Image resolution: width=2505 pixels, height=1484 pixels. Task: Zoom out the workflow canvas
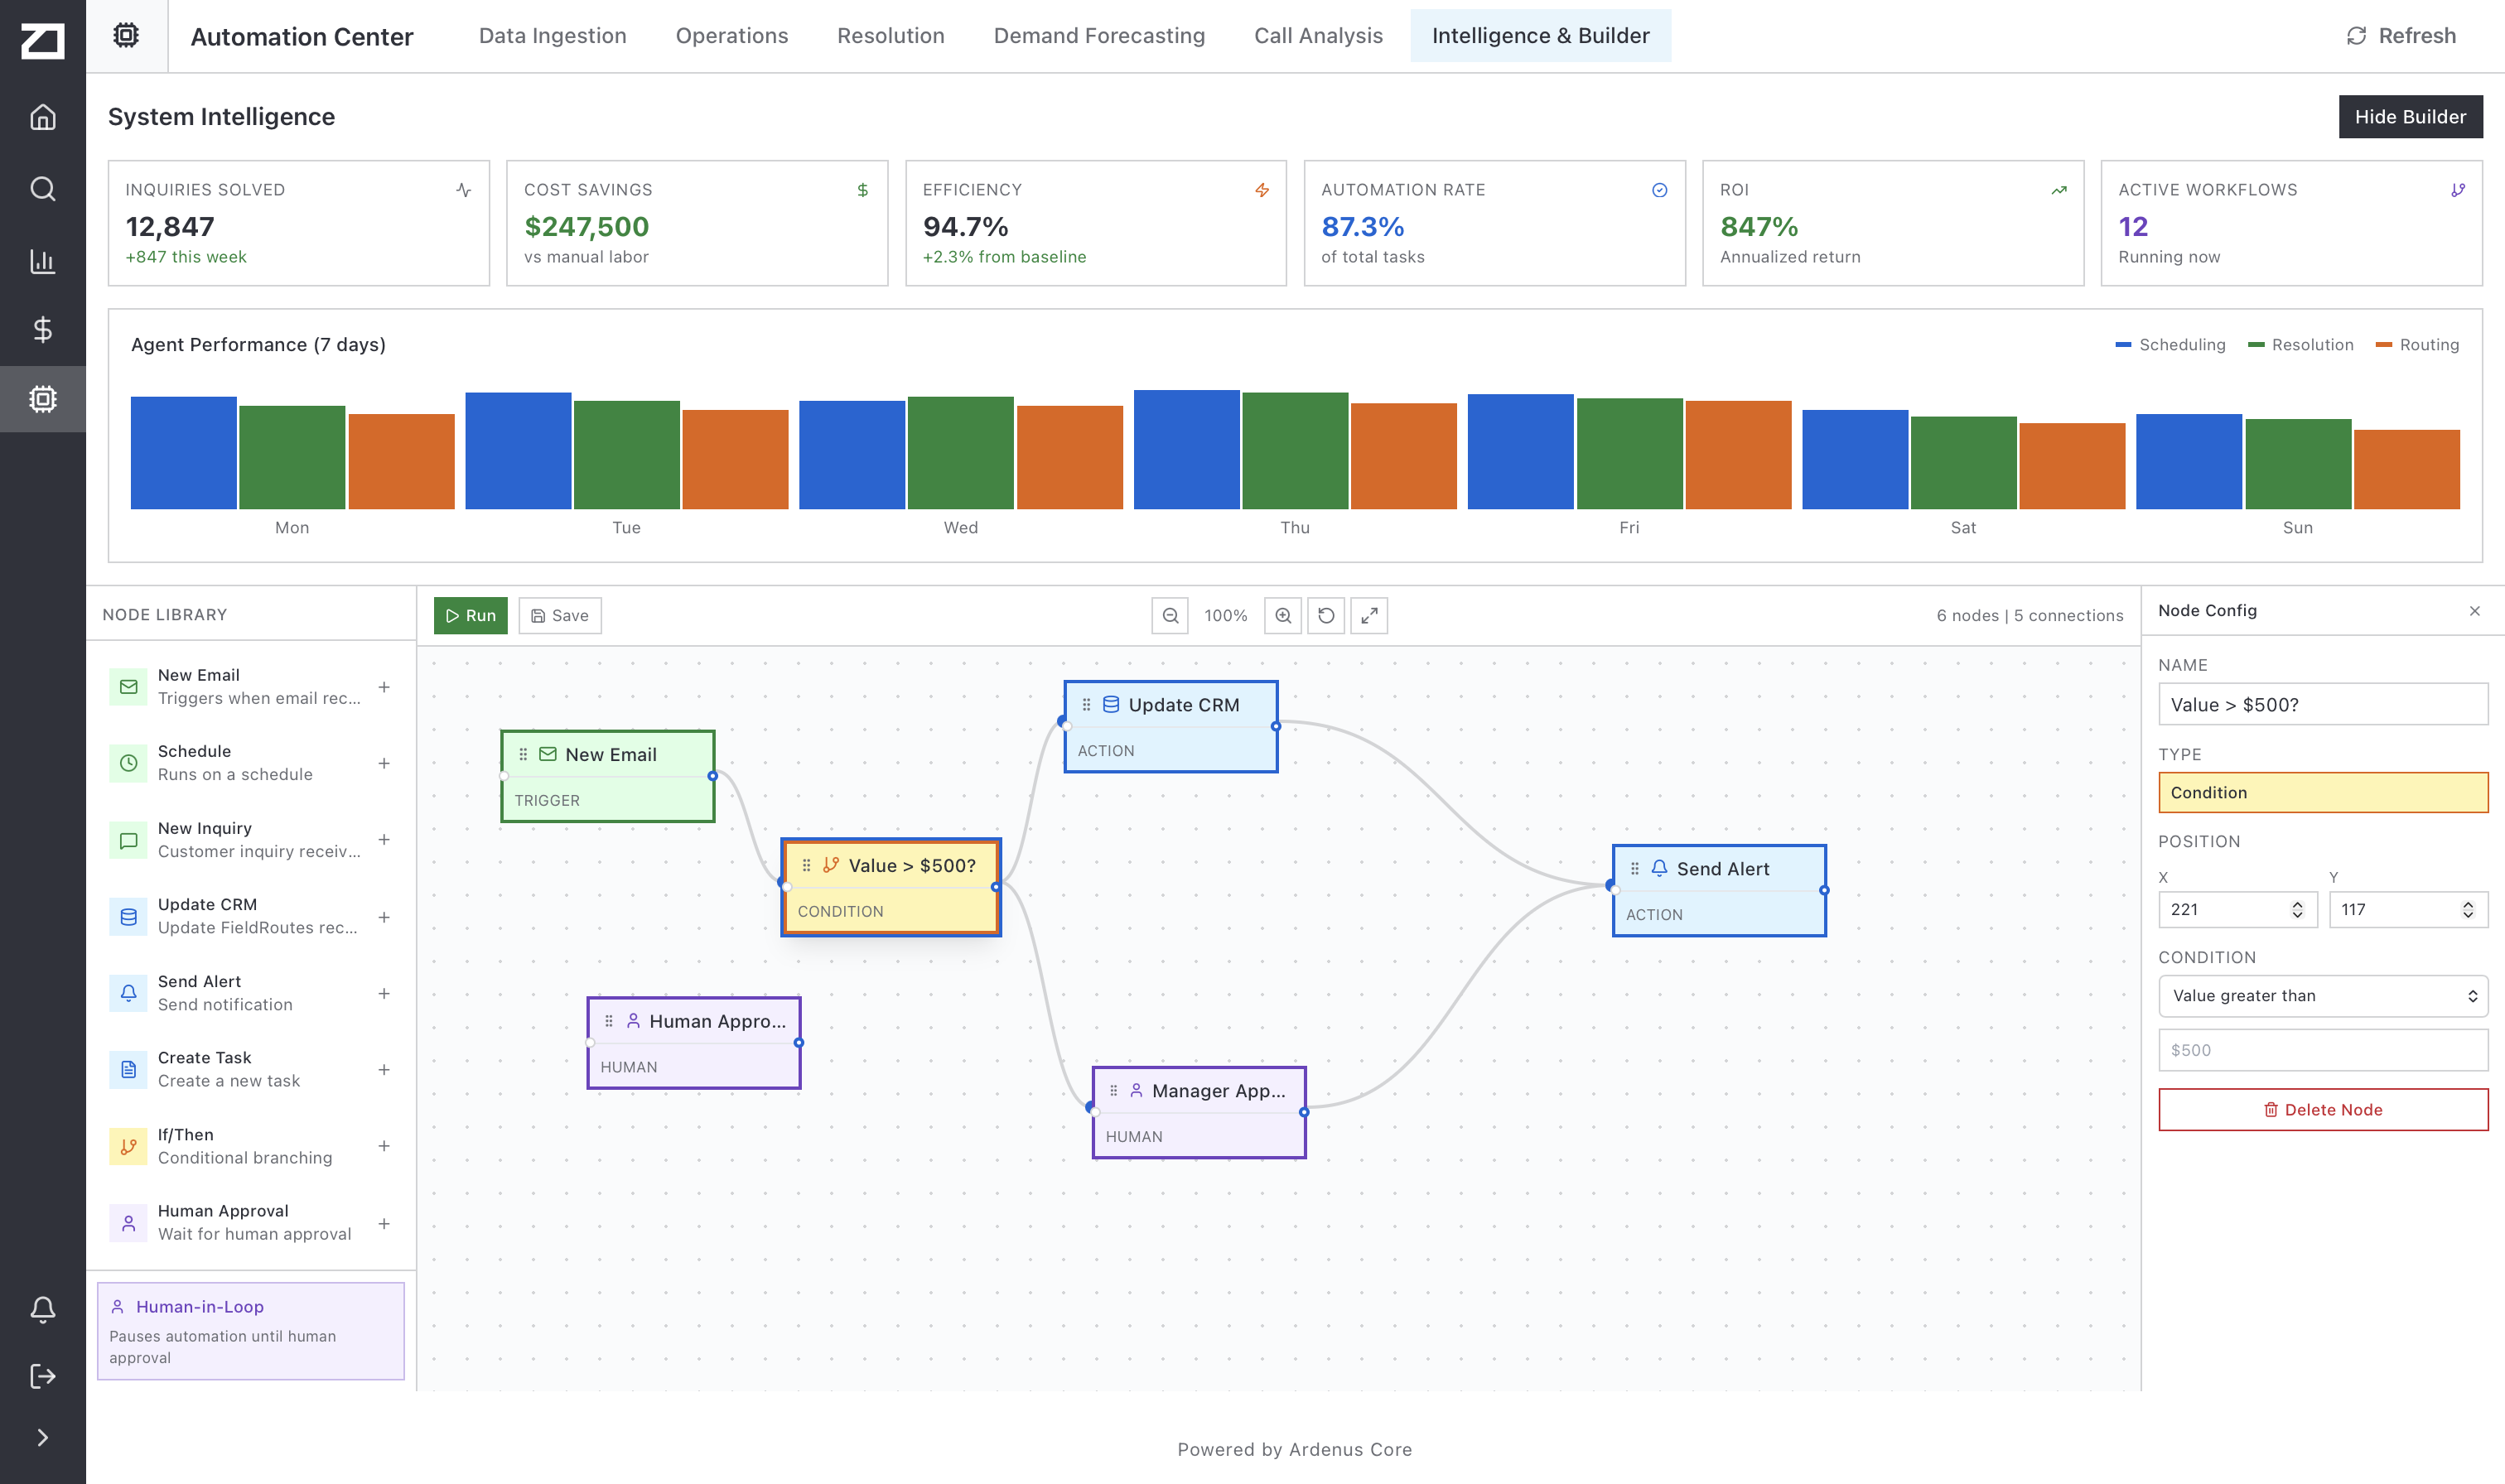point(1170,616)
